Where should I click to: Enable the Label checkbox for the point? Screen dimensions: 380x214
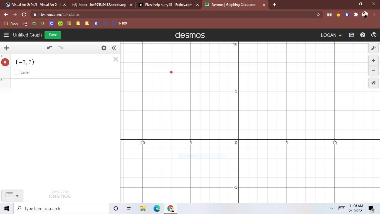[17, 72]
